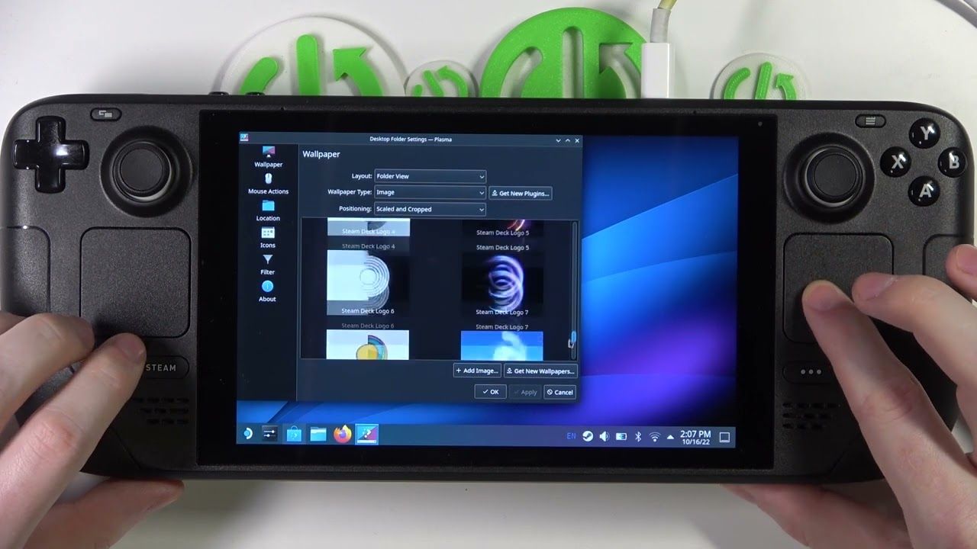Click the Get New Plugins button
The width and height of the screenshot is (977, 549).
(521, 194)
